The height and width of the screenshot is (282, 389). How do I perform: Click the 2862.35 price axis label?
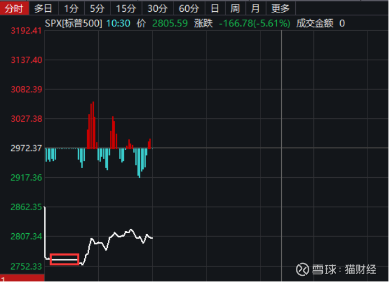click(26, 207)
